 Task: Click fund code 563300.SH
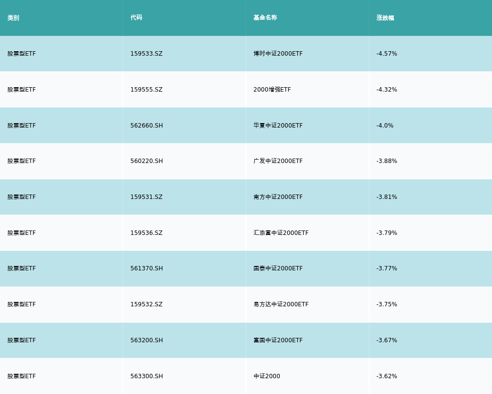pos(147,376)
